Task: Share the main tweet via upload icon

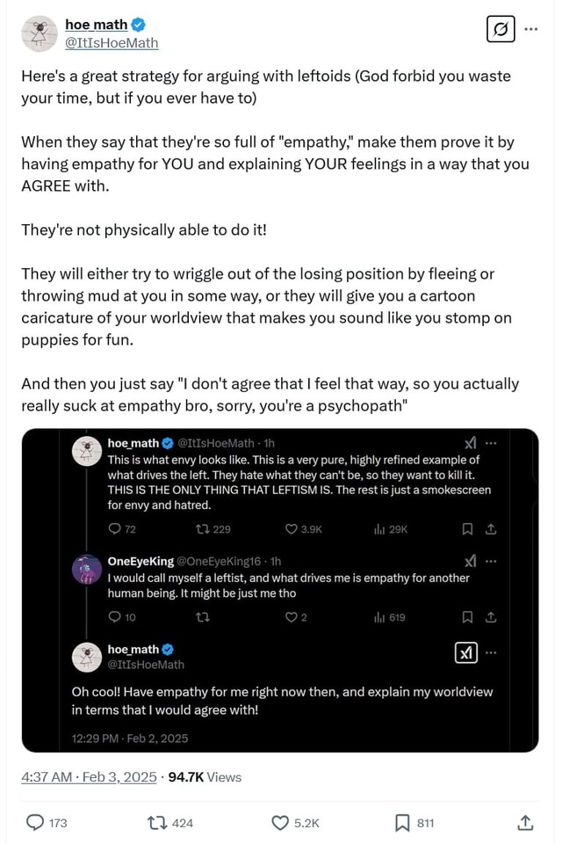Action: pos(524,823)
